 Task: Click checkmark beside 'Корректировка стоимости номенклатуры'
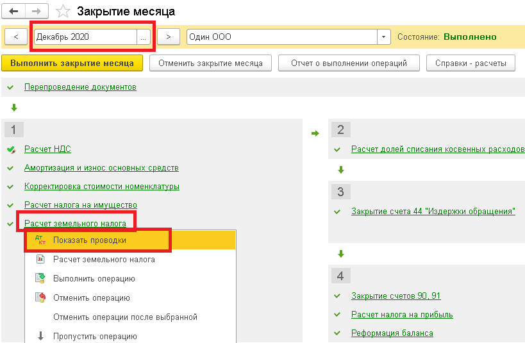(10, 187)
